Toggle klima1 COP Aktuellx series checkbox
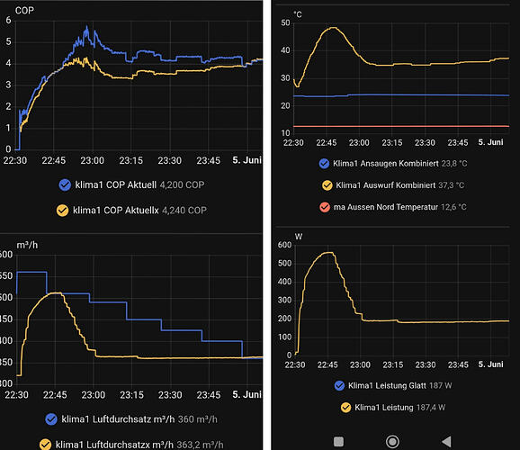 [62, 211]
